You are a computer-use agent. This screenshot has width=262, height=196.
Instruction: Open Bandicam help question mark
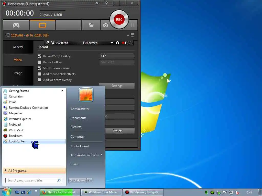(106, 3)
